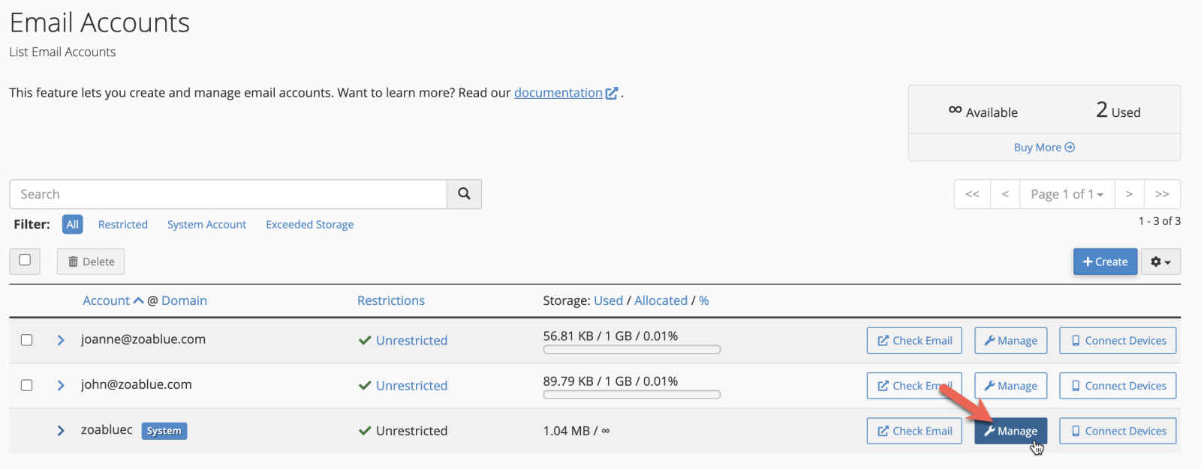This screenshot has width=1201, height=469.
Task: Open the gear settings dropdown
Action: tap(1160, 261)
